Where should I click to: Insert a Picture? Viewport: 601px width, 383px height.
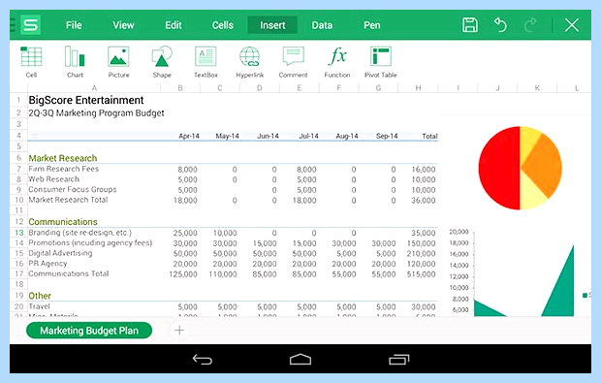(x=118, y=62)
